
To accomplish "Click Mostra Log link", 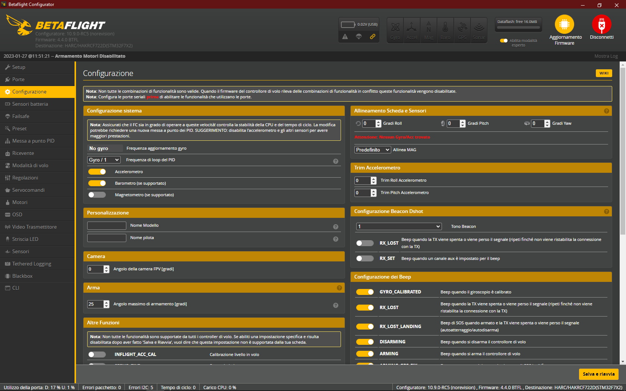I will pos(606,56).
